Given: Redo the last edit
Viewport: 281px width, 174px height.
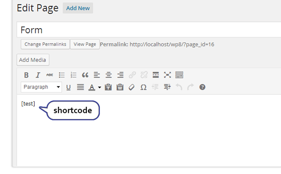Looking at the screenshot, I should pyautogui.click(x=191, y=87).
